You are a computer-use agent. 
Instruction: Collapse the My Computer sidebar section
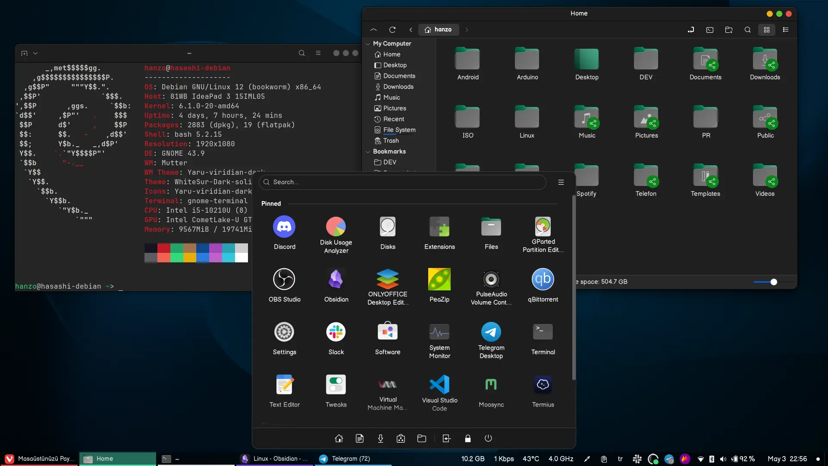[368, 44]
